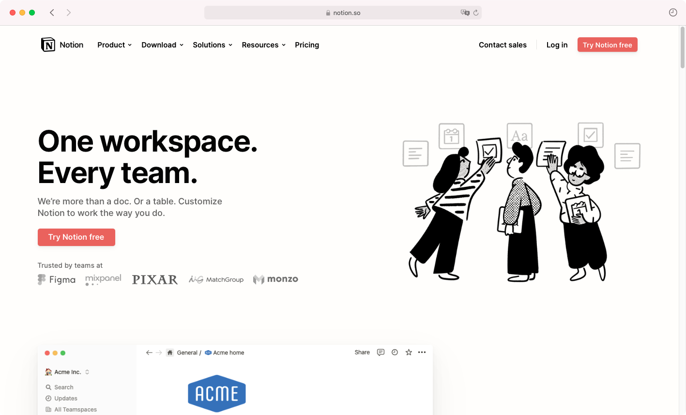Click the ACME hexagon logo image
This screenshot has height=415, width=686.
[217, 394]
